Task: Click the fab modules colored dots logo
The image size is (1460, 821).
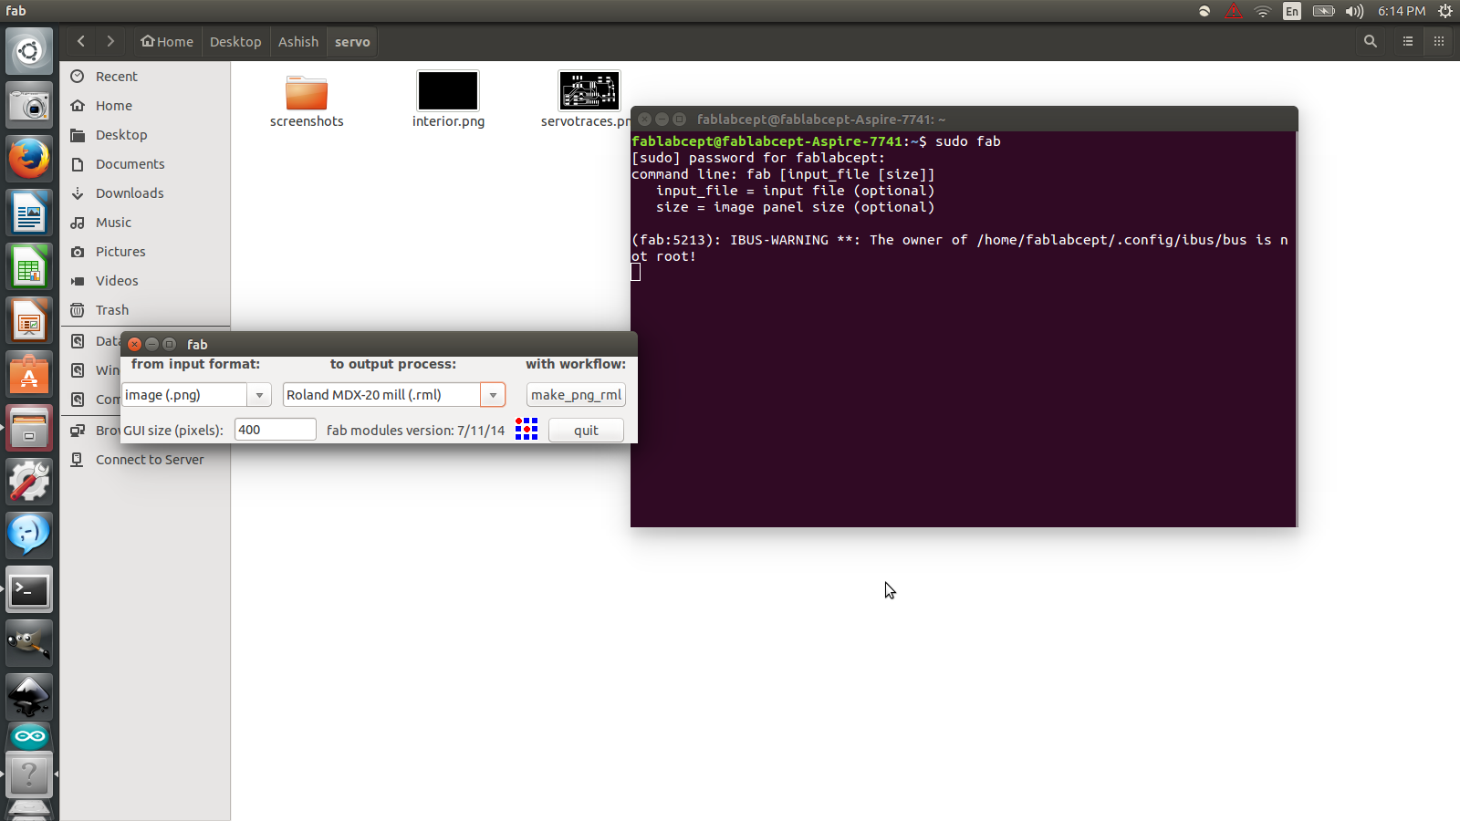Action: click(x=527, y=429)
